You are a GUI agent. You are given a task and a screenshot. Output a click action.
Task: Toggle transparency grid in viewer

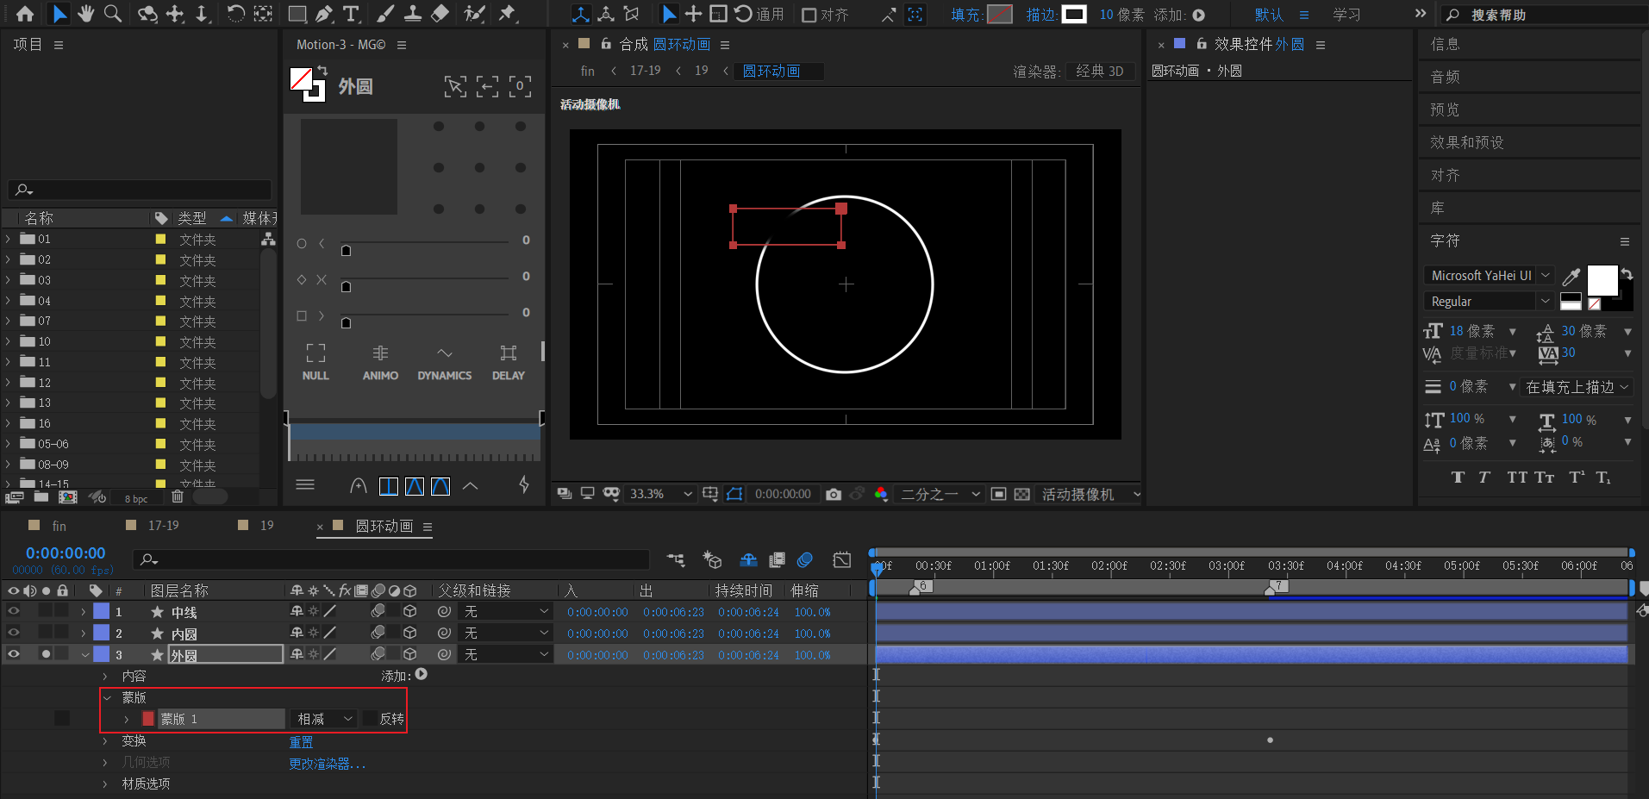1021,494
